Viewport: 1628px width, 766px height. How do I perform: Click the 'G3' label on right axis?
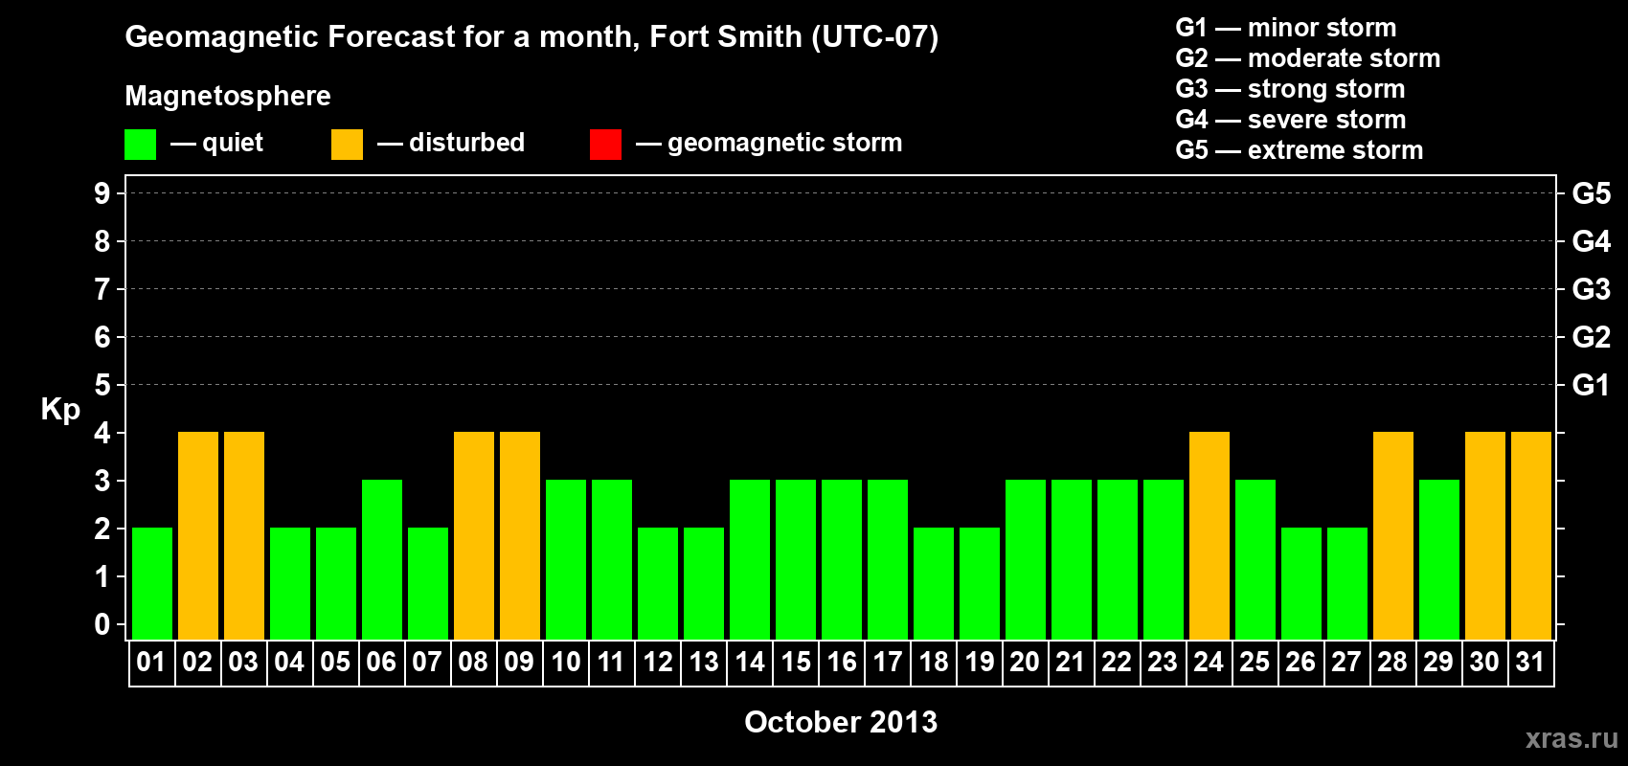click(1592, 290)
